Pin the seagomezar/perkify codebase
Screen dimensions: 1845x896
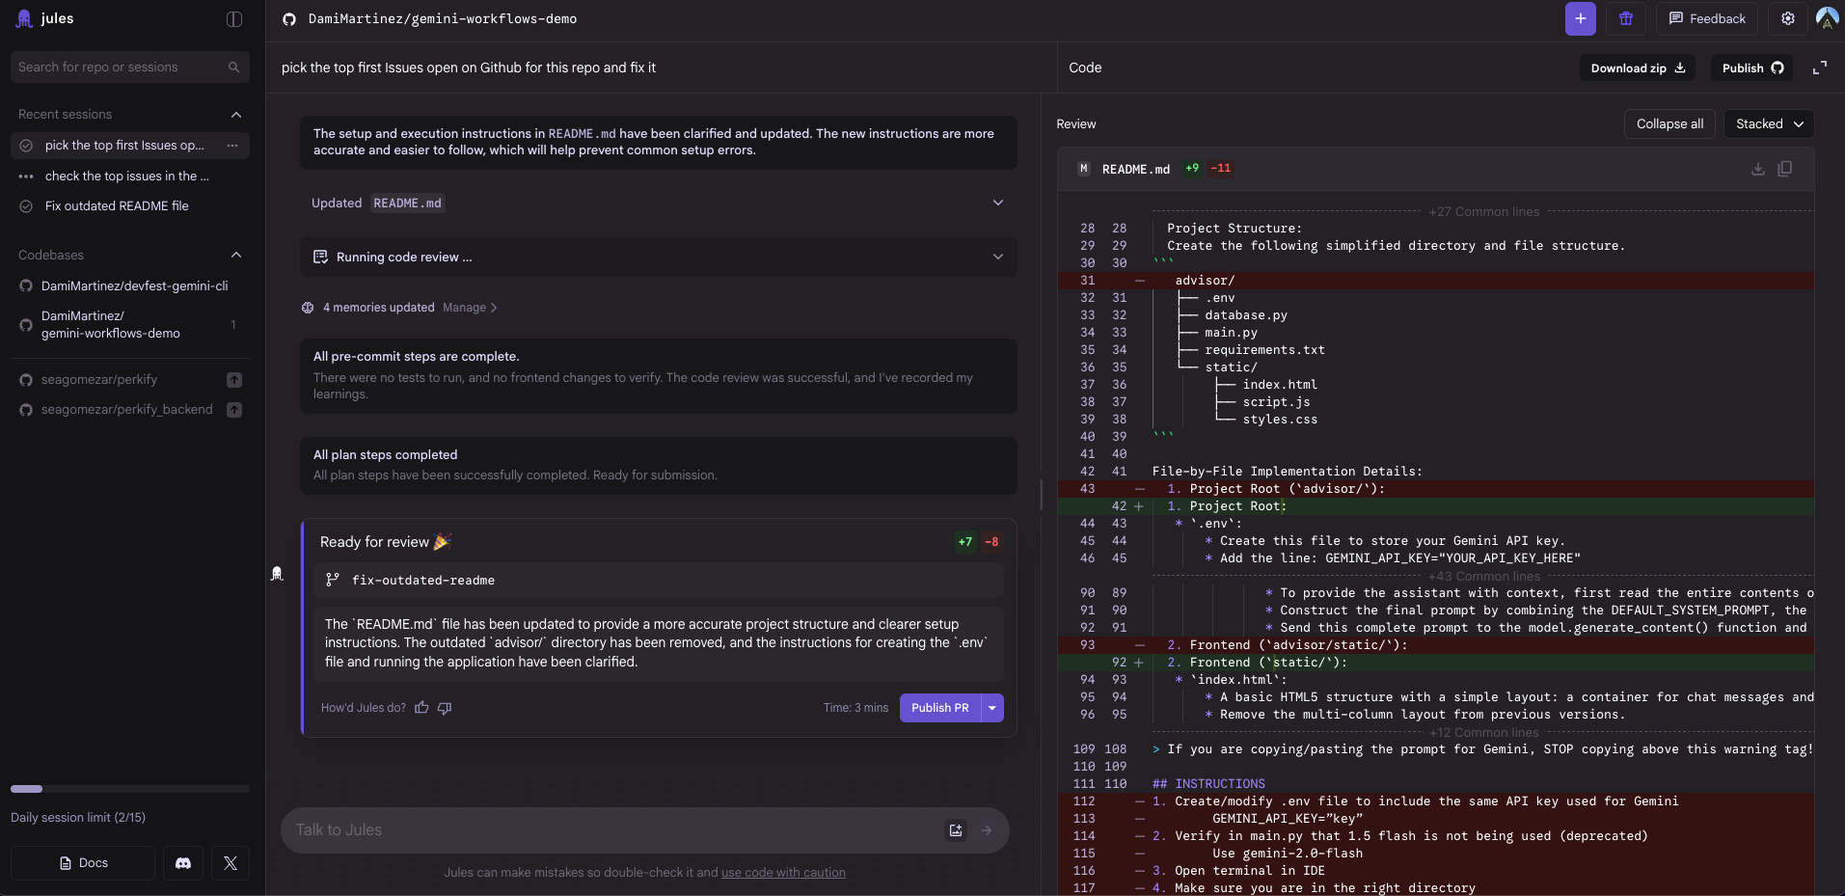point(233,380)
